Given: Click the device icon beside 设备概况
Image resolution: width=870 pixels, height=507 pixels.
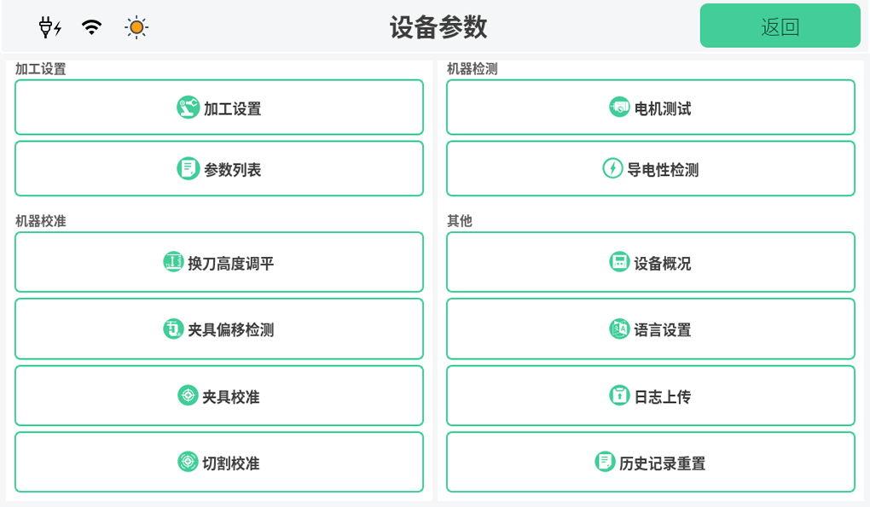Looking at the screenshot, I should [619, 263].
